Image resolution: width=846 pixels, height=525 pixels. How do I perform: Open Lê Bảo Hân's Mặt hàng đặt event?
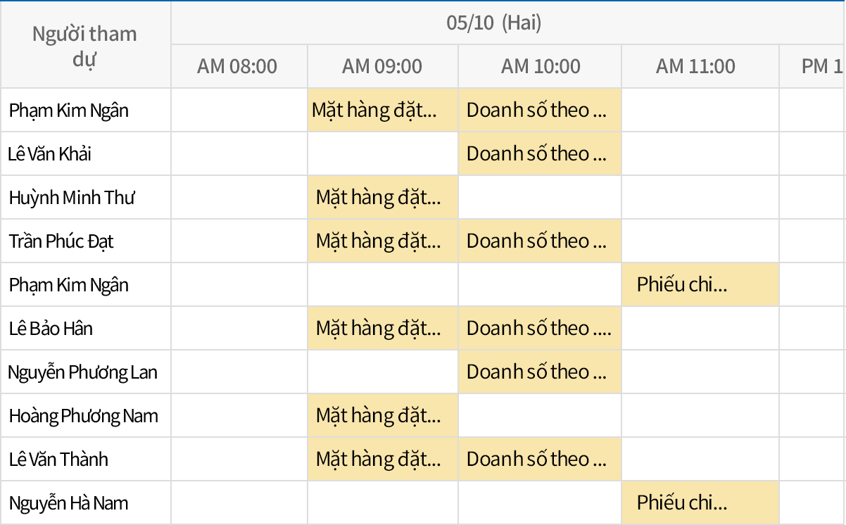[x=382, y=328]
